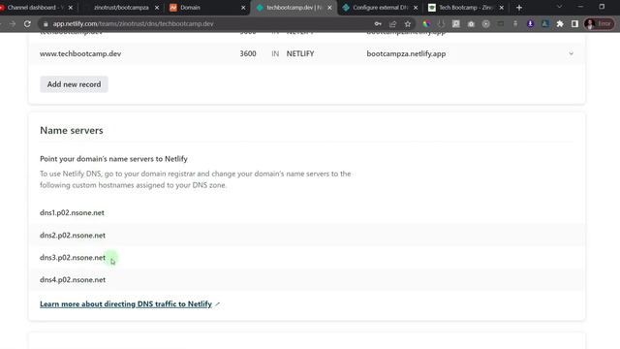The width and height of the screenshot is (620, 349).
Task: Expand the www.techbootcamp.dev record chevron
Action: pos(571,53)
